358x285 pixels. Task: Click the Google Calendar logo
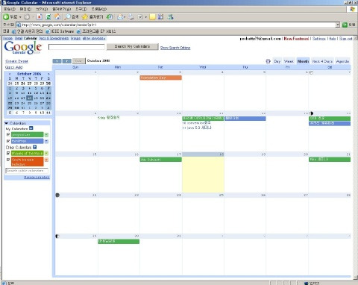[23, 47]
